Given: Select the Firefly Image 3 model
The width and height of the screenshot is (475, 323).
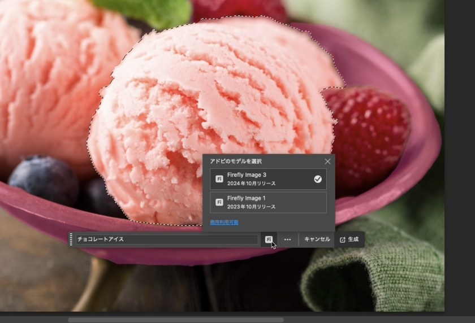Looking at the screenshot, I should 268,179.
